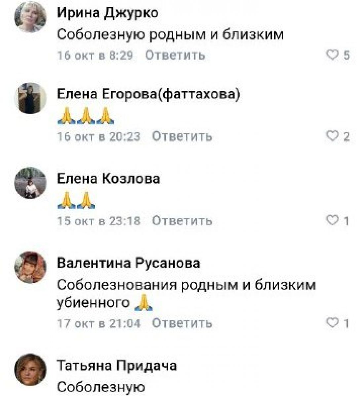Open Татьяна Придача's profile avatar
364x396 pixels.
(31, 370)
